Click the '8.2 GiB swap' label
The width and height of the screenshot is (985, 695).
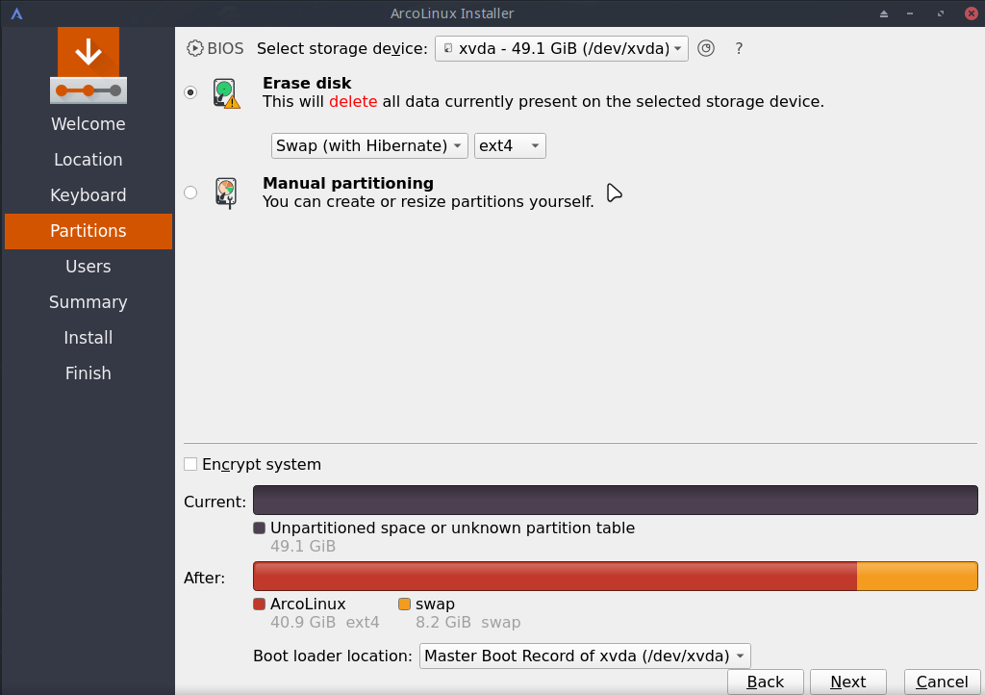pos(468,622)
